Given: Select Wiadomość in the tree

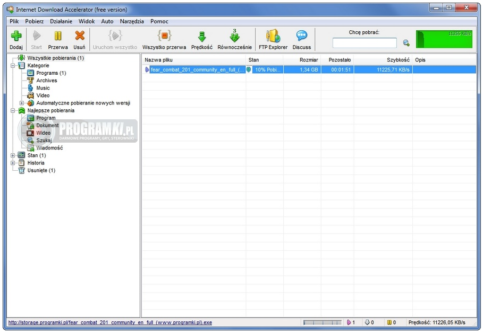Looking at the screenshot, I should (49, 148).
